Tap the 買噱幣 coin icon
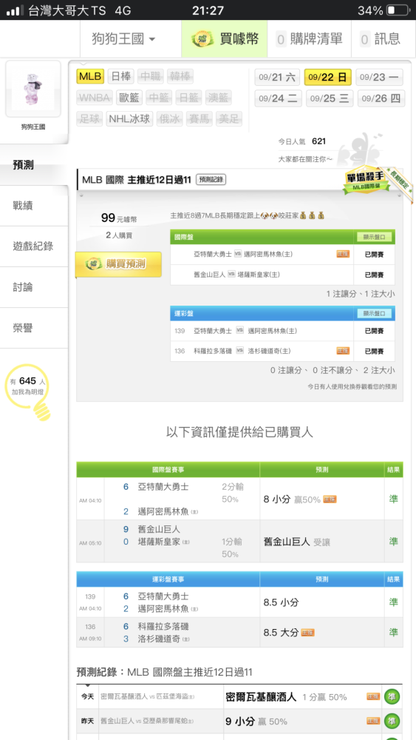 point(202,38)
